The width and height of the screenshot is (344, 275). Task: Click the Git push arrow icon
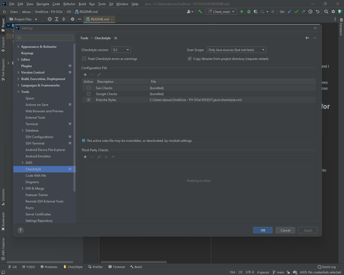(303, 12)
